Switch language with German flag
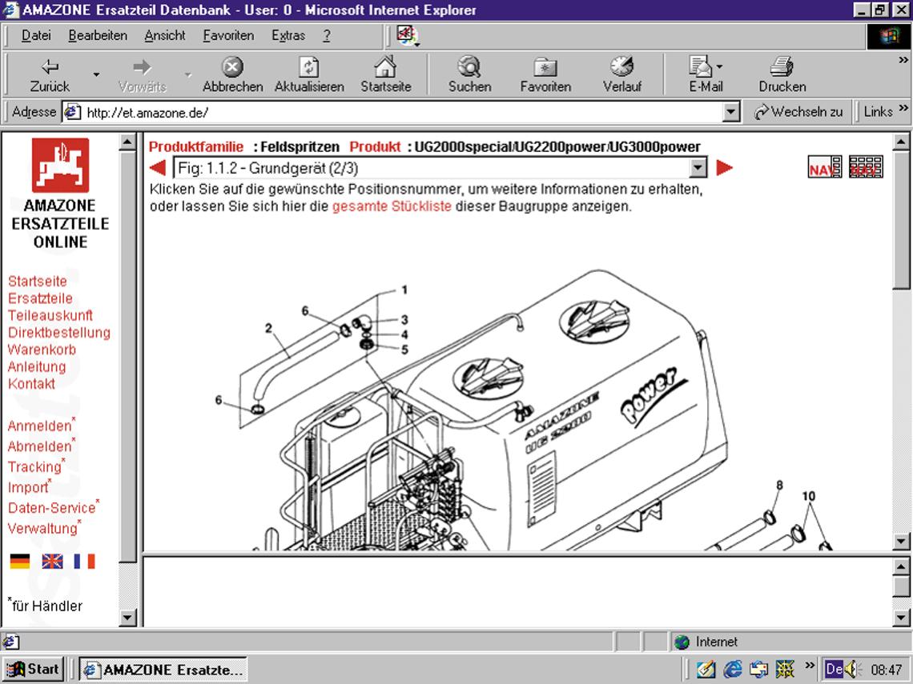This screenshot has height=684, width=913. 20,562
